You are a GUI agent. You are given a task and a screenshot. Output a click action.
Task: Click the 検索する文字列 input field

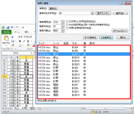click(75, 13)
